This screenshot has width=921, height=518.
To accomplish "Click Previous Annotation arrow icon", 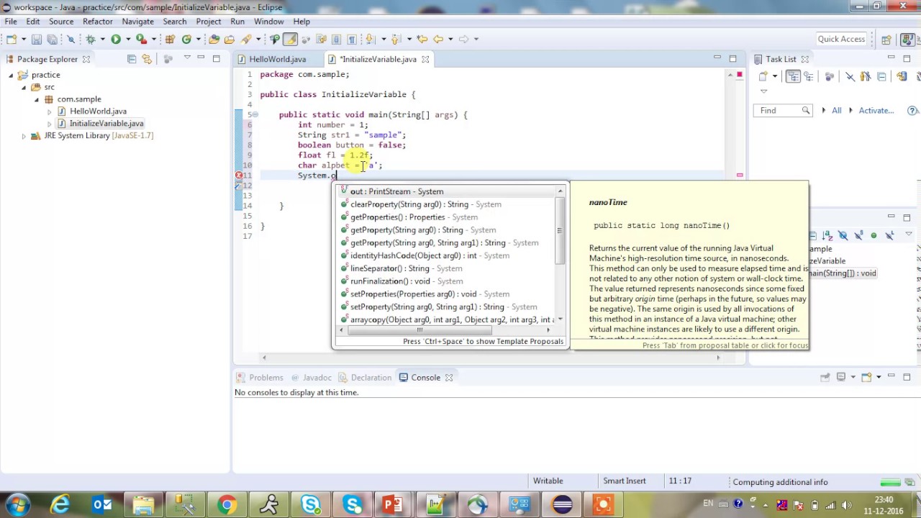I will coord(396,39).
